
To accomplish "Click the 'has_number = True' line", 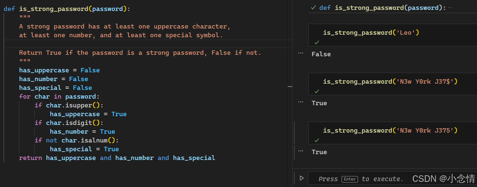I will (82, 131).
